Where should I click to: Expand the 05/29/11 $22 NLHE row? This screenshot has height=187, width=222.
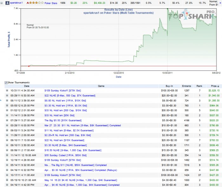click(x=7, y=95)
